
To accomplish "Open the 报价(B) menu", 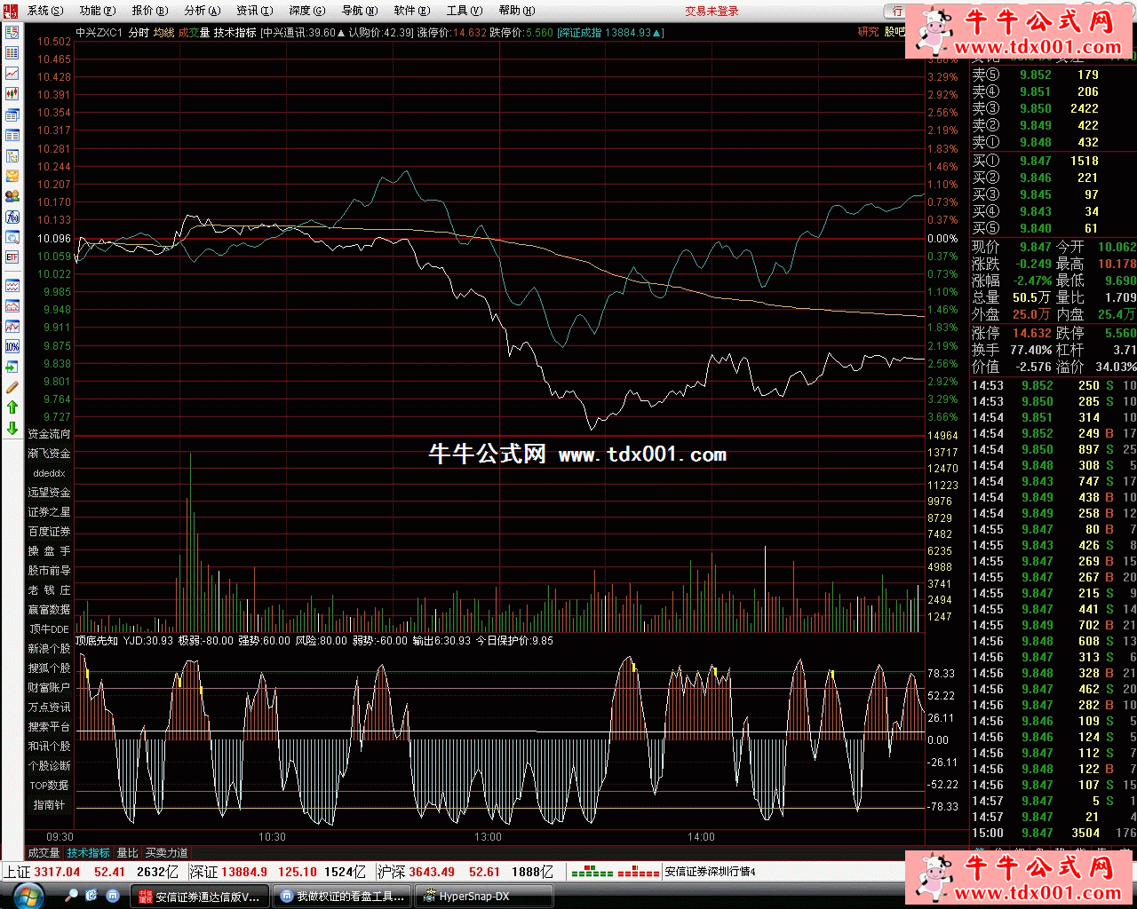I will point(150,11).
